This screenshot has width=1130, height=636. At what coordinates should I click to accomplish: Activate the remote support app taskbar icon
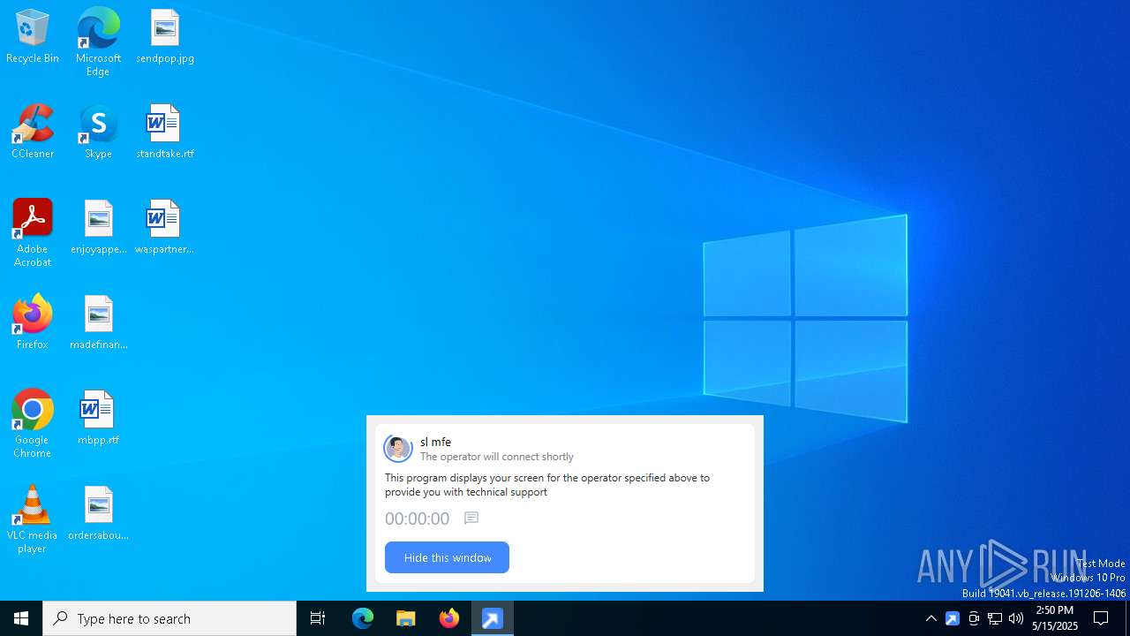493,618
